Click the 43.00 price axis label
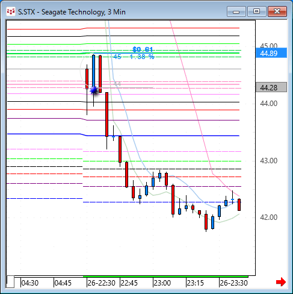The image size is (293, 294). coord(269,161)
